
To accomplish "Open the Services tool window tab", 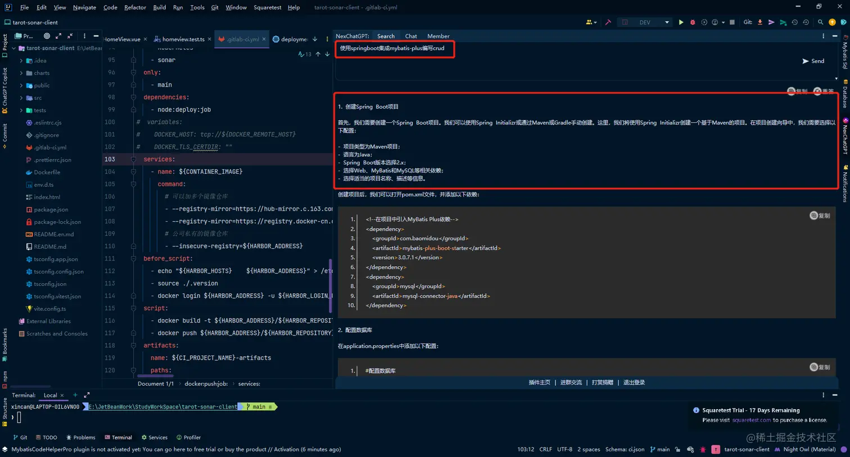I will (154, 437).
